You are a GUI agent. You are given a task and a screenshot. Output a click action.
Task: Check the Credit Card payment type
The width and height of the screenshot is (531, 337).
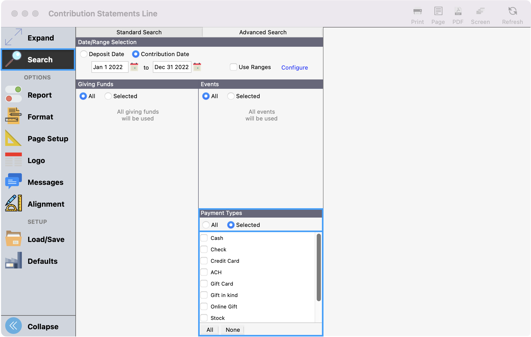[204, 261]
